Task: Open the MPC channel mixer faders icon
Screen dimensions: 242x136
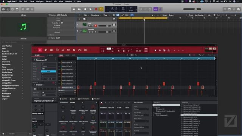Action: 68,50
